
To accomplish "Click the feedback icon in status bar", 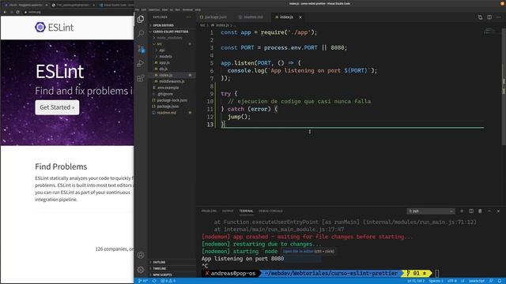I will tap(491, 281).
